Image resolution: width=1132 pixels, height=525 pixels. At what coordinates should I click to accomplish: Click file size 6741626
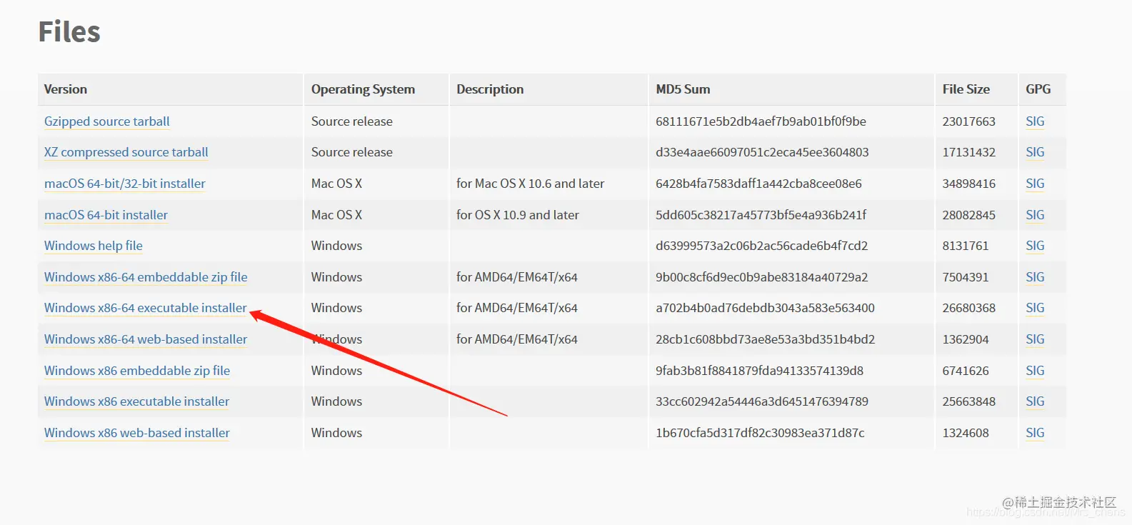pyautogui.click(x=966, y=371)
